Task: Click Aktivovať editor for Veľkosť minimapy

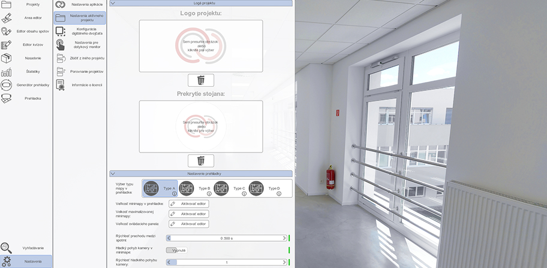Action: pyautogui.click(x=189, y=204)
